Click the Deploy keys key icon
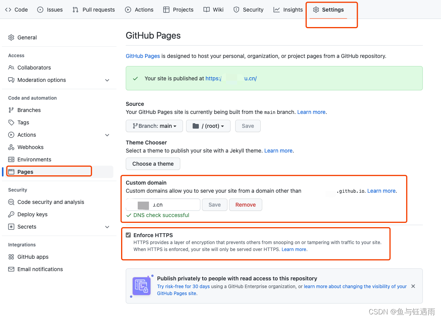The width and height of the screenshot is (441, 319). 11,214
